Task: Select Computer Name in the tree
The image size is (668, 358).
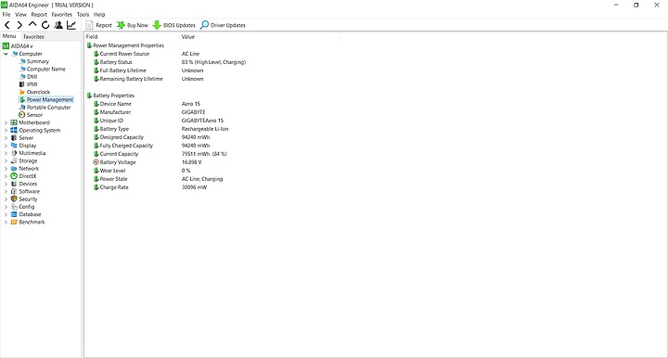Action: click(x=42, y=69)
